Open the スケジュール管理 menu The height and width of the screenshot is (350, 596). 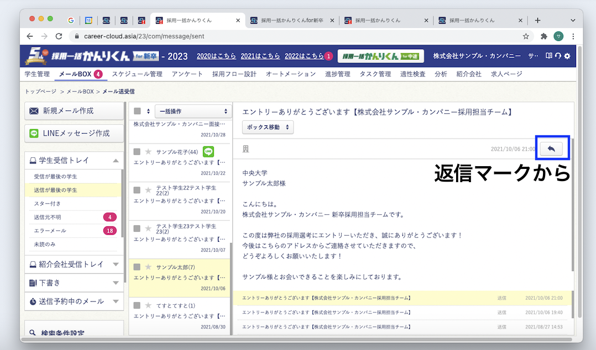click(x=137, y=74)
